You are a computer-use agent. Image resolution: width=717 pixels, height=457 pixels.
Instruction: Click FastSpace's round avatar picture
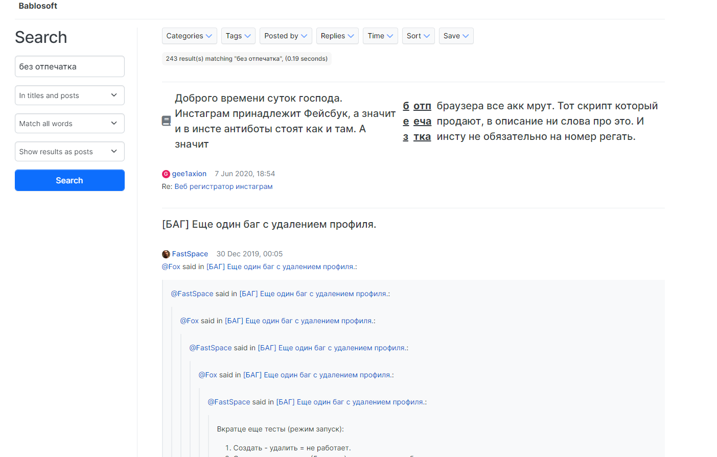pyautogui.click(x=166, y=254)
